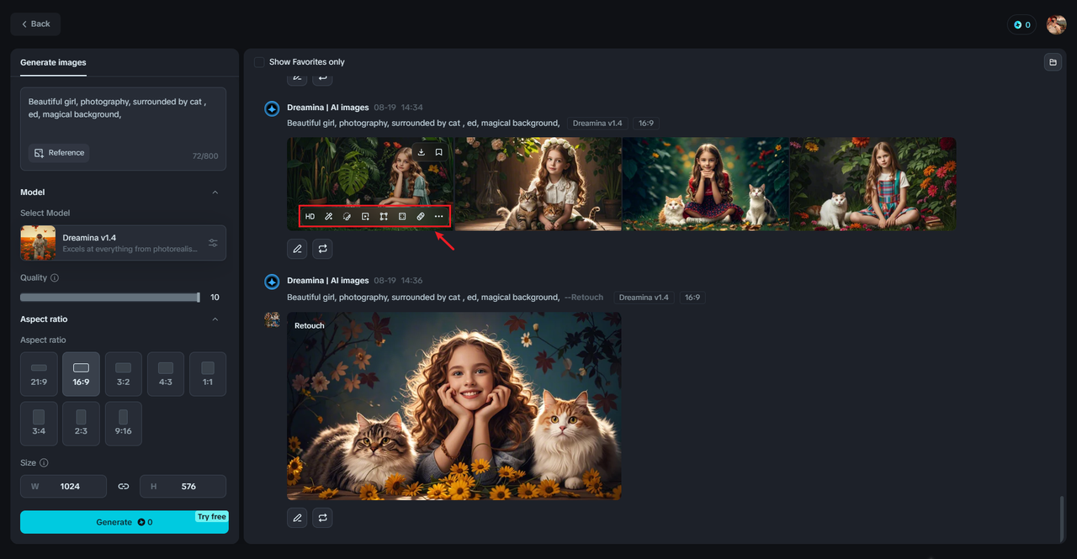Open the girl with two cats thumbnail

[538, 184]
